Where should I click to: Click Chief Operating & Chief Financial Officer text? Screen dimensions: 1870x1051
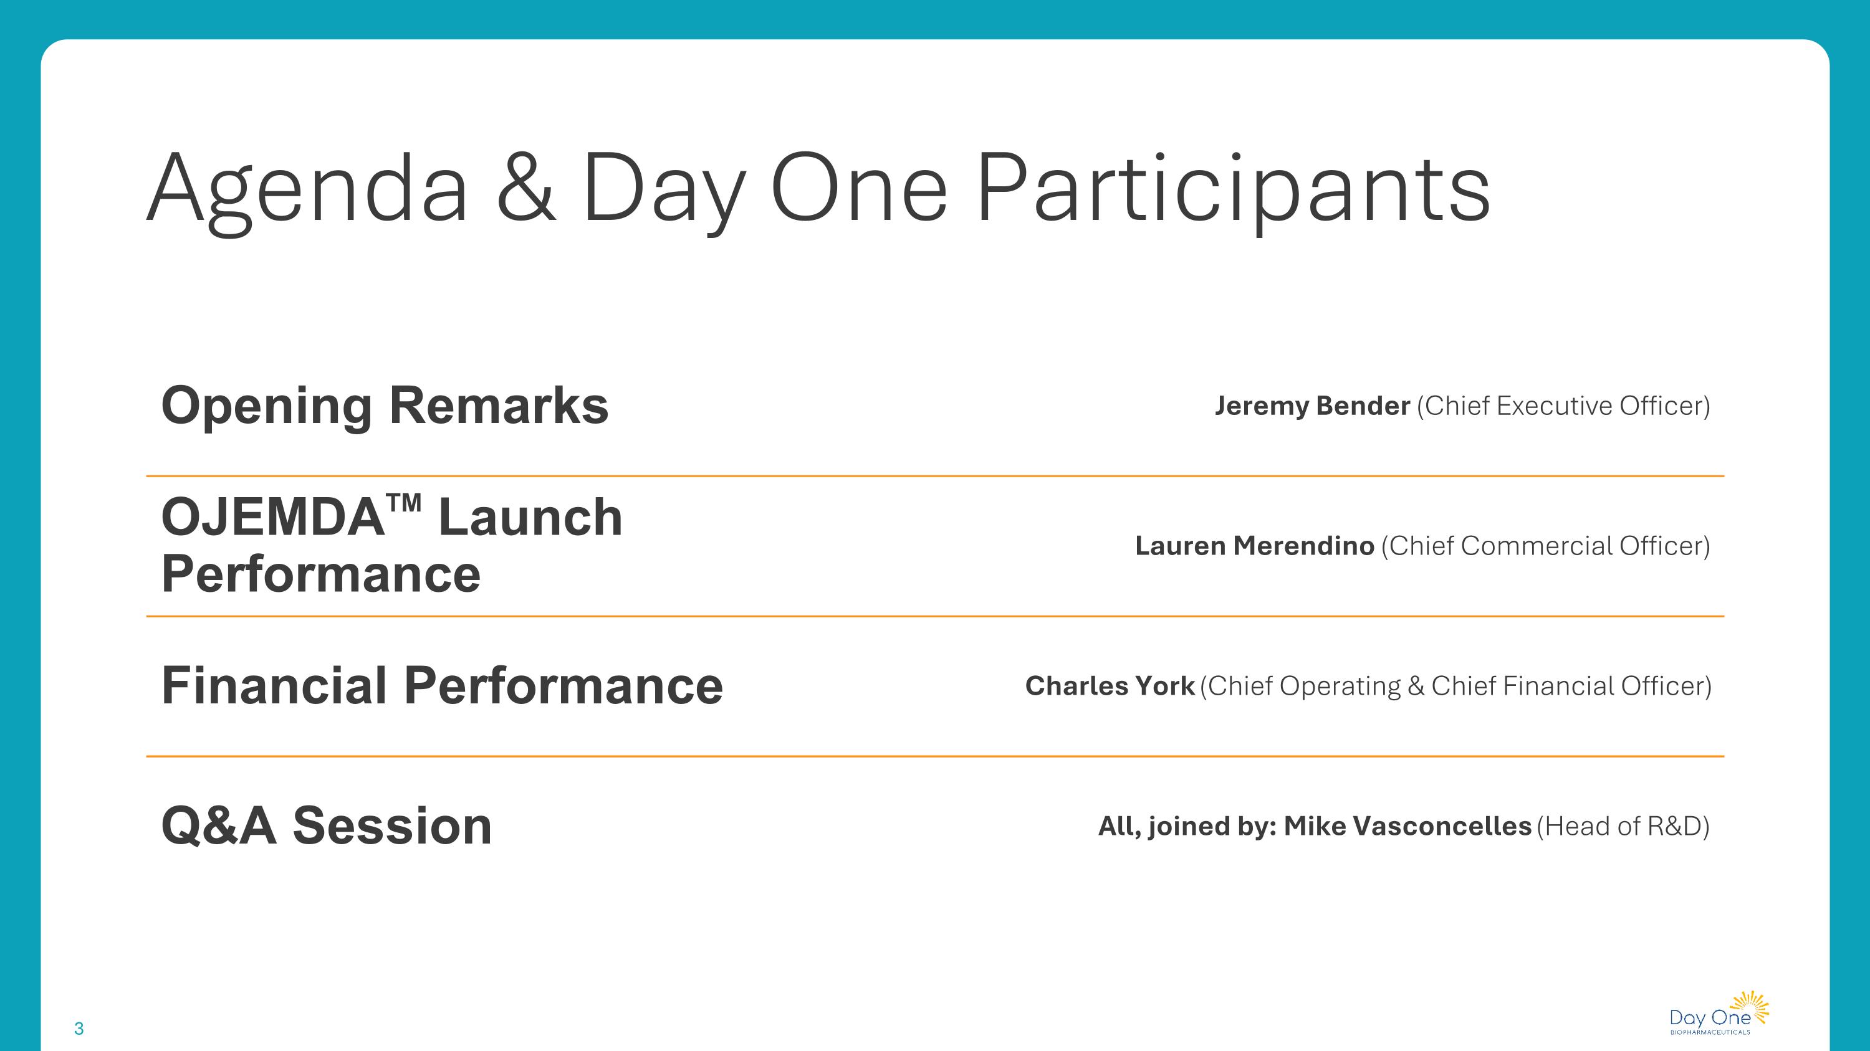(1455, 685)
